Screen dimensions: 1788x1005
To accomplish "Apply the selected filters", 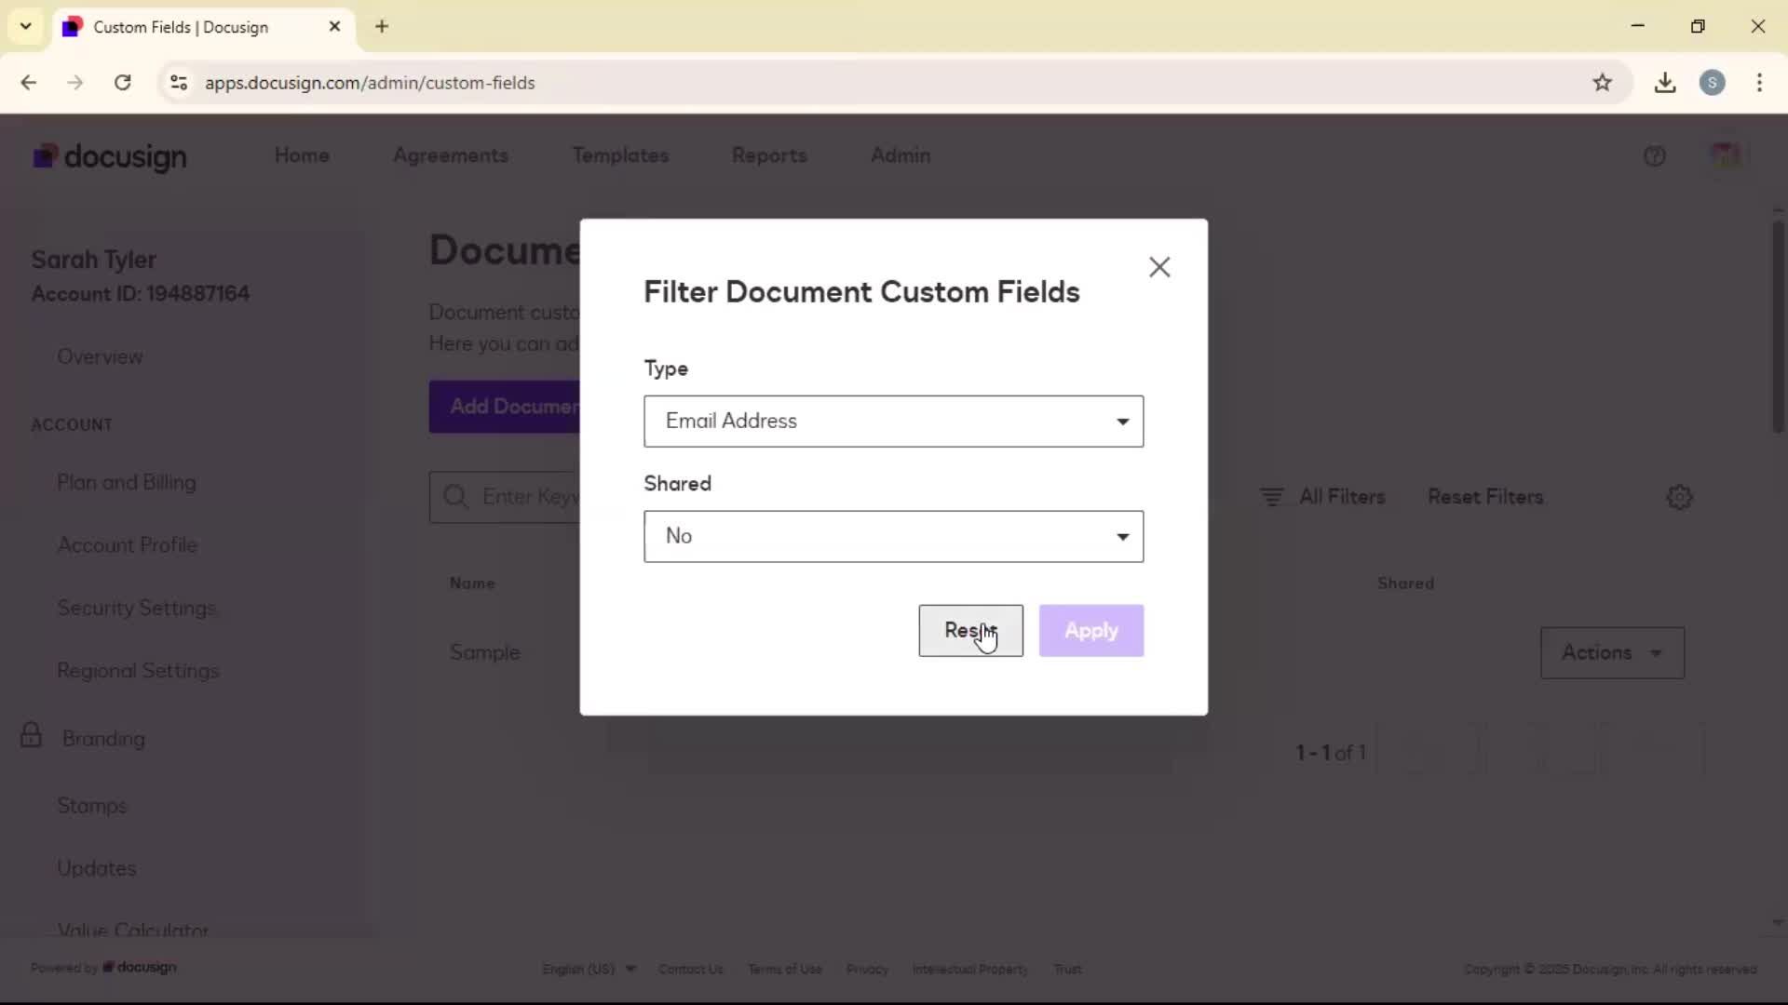I will click(1090, 630).
